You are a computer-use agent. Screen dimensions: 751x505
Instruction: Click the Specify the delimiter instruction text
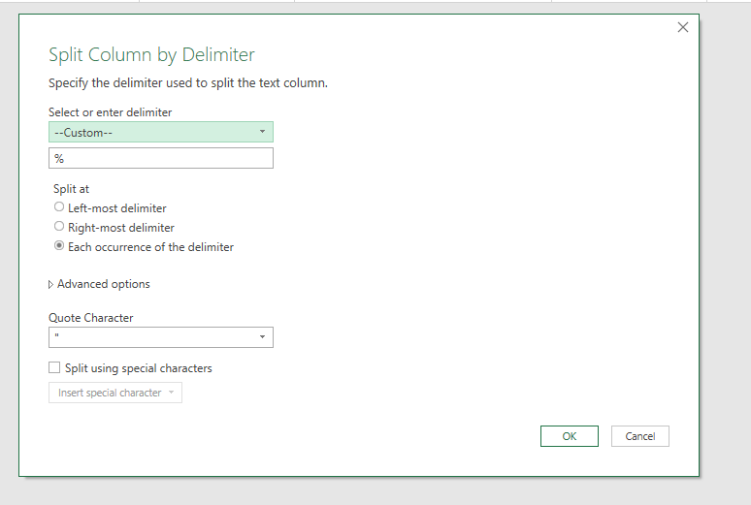pos(188,82)
